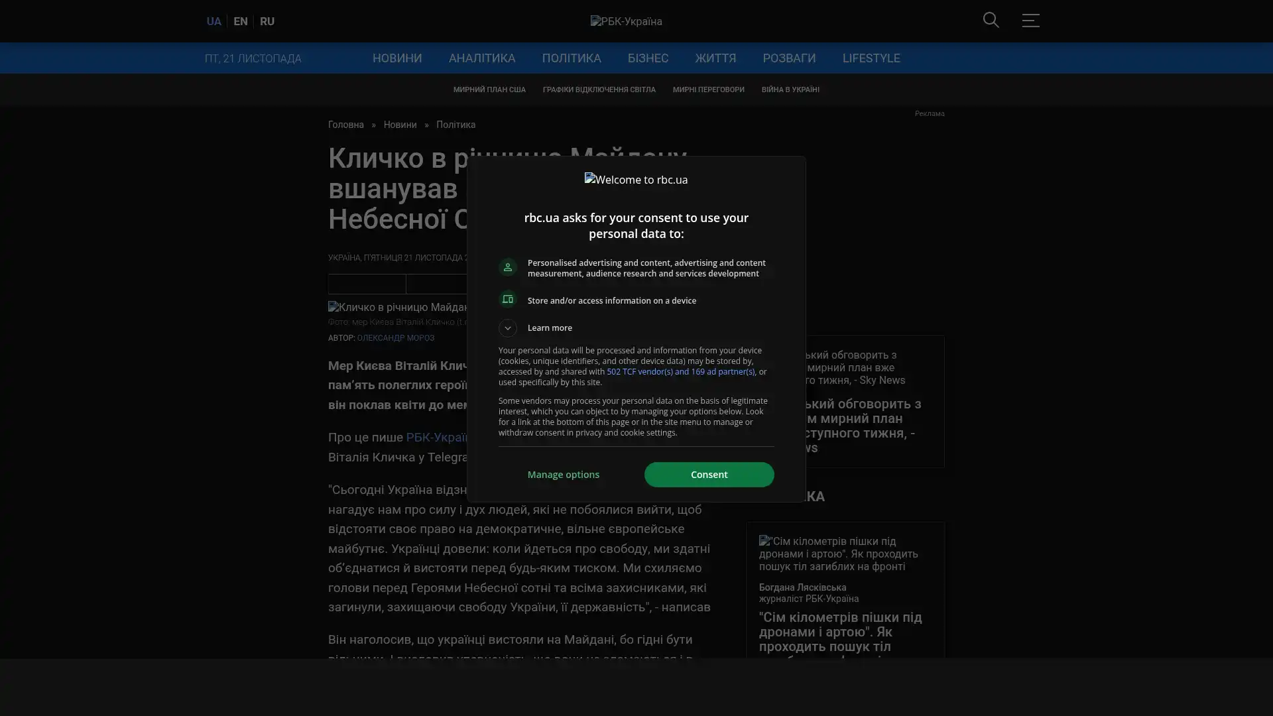Click the РБК-Україна logo
Viewport: 1273px width, 716px height.
(x=626, y=22)
